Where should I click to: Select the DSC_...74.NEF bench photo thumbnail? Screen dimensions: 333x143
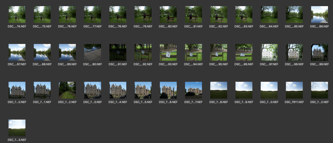click(x=17, y=15)
